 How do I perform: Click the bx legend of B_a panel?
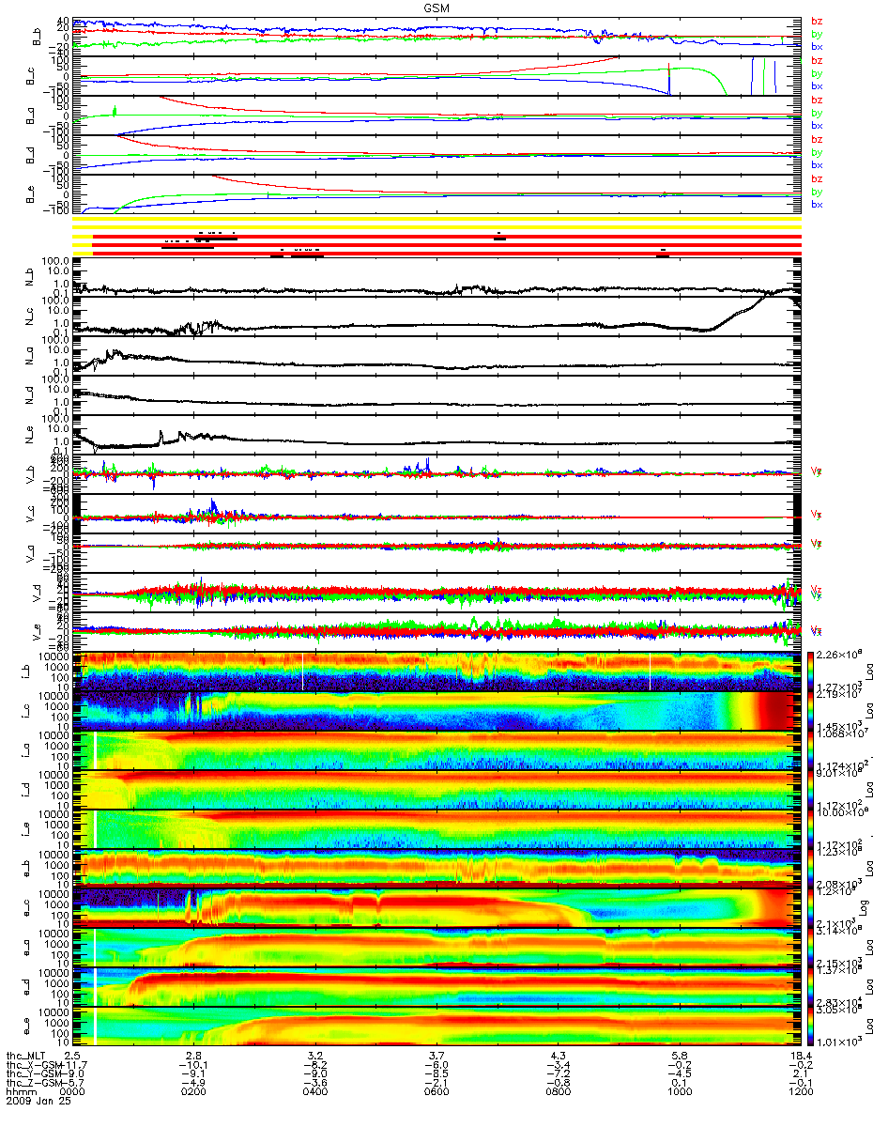(x=816, y=125)
